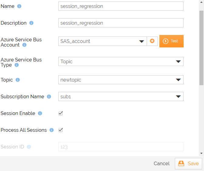
Task: Click the info icon next to Topic
Action: coord(18,80)
